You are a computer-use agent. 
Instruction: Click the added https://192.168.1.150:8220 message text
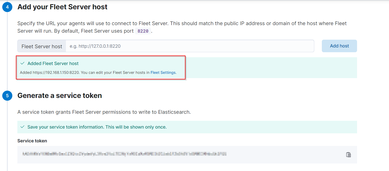[98, 73]
